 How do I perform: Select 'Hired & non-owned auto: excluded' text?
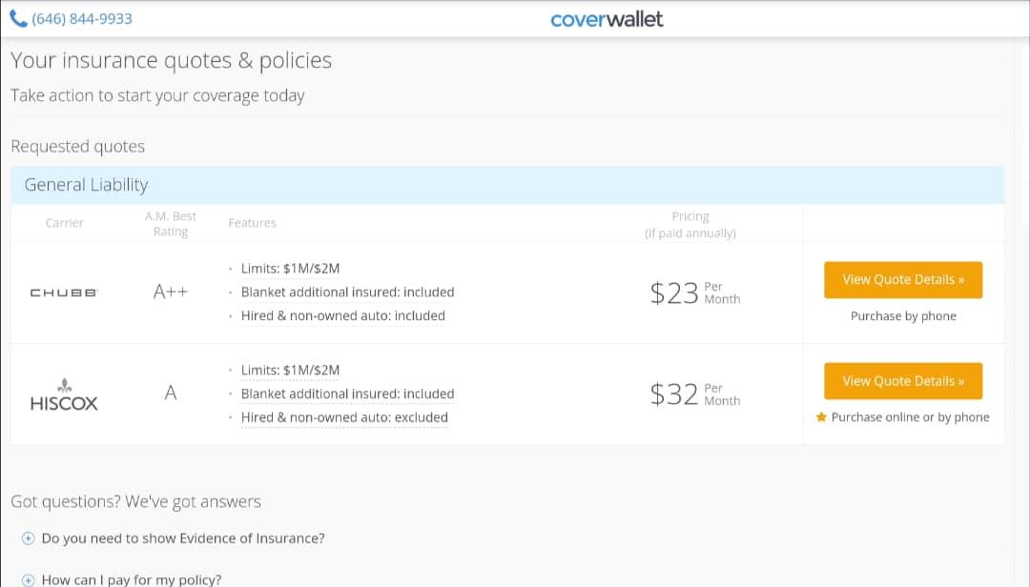pyautogui.click(x=344, y=417)
